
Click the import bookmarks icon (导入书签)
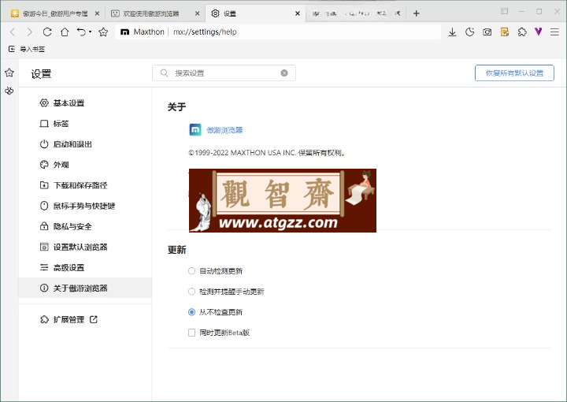click(x=12, y=49)
